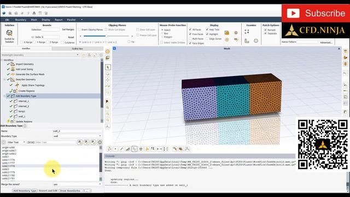Collapse the Workflow tree root

pos(2,60)
